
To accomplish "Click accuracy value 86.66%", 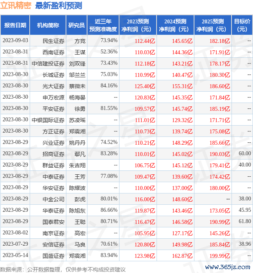I will click(x=109, y=210).
